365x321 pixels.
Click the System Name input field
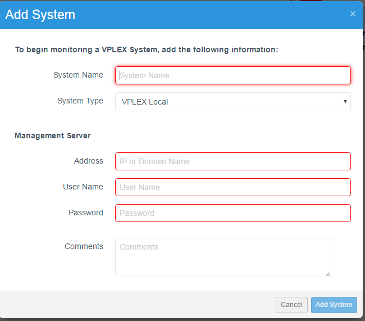click(232, 75)
